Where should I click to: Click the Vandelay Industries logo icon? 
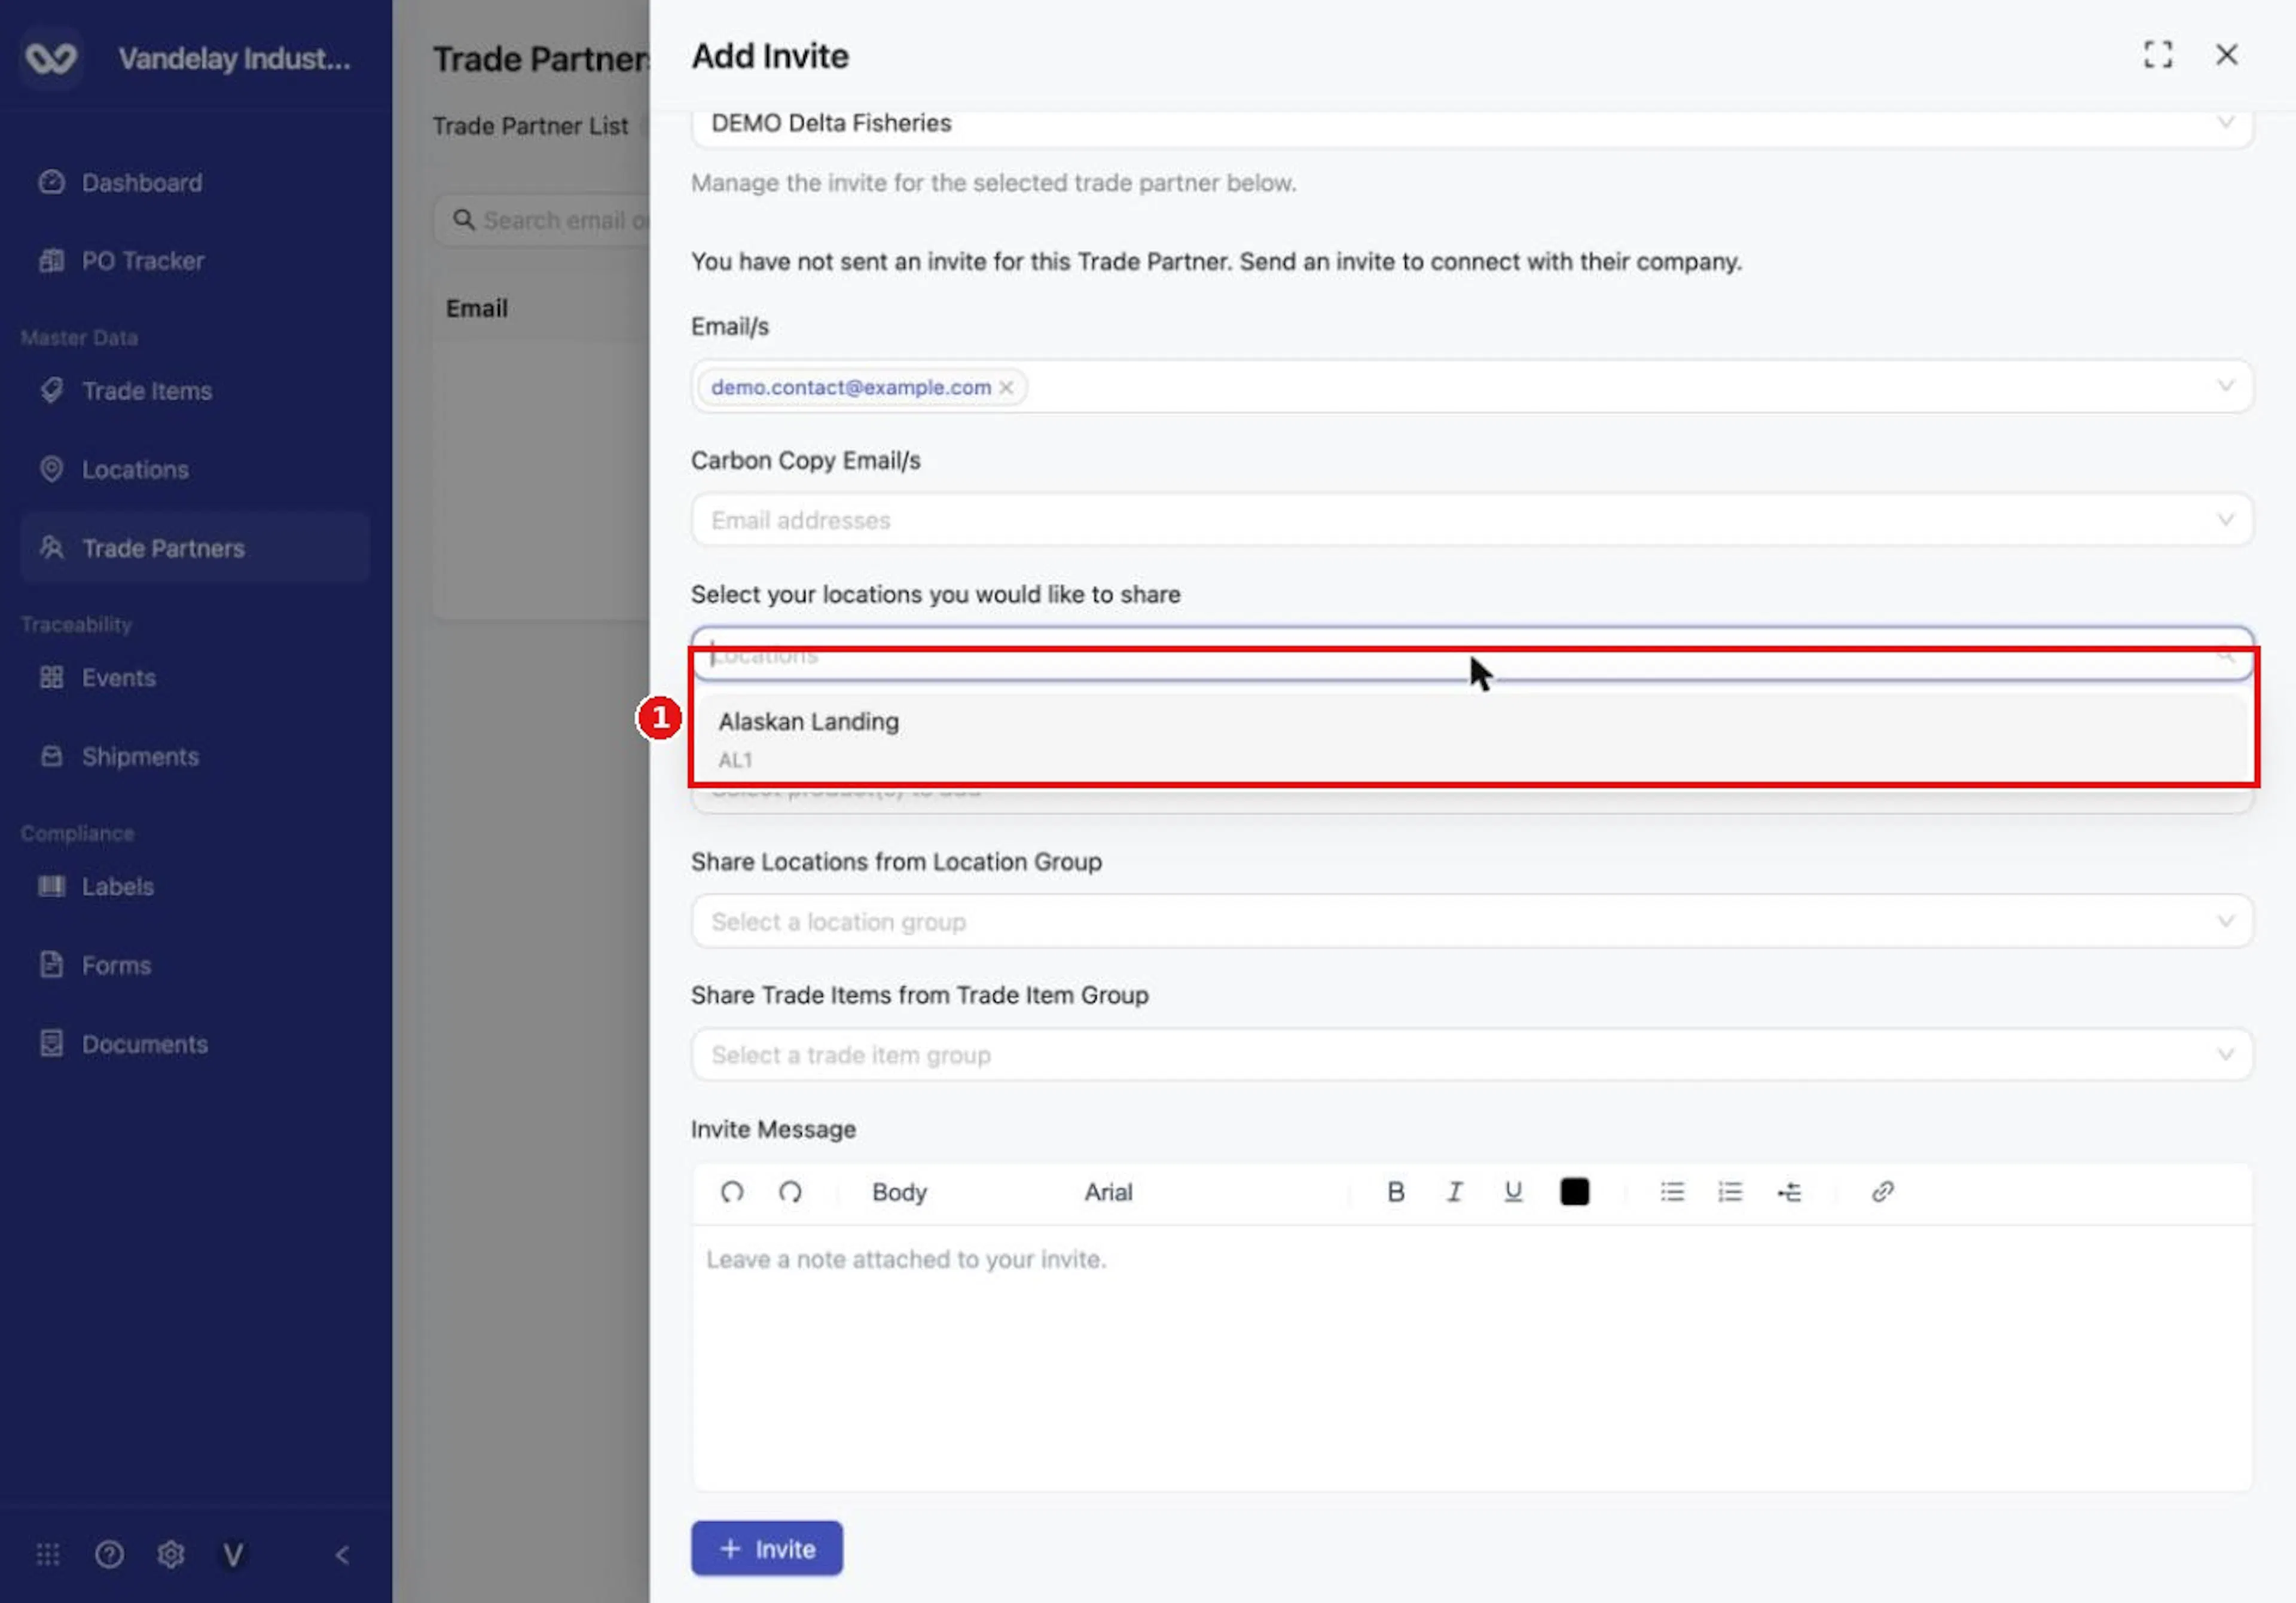51,58
